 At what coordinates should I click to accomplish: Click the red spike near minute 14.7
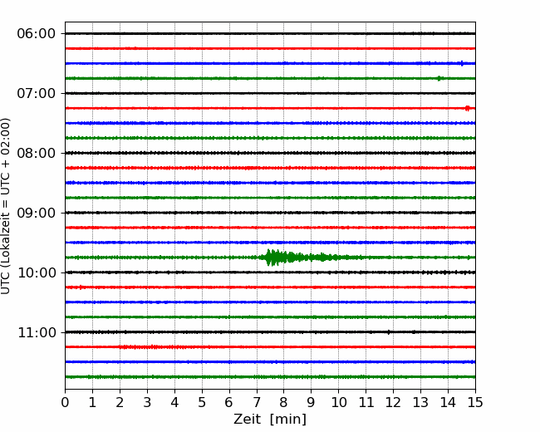tap(468, 108)
